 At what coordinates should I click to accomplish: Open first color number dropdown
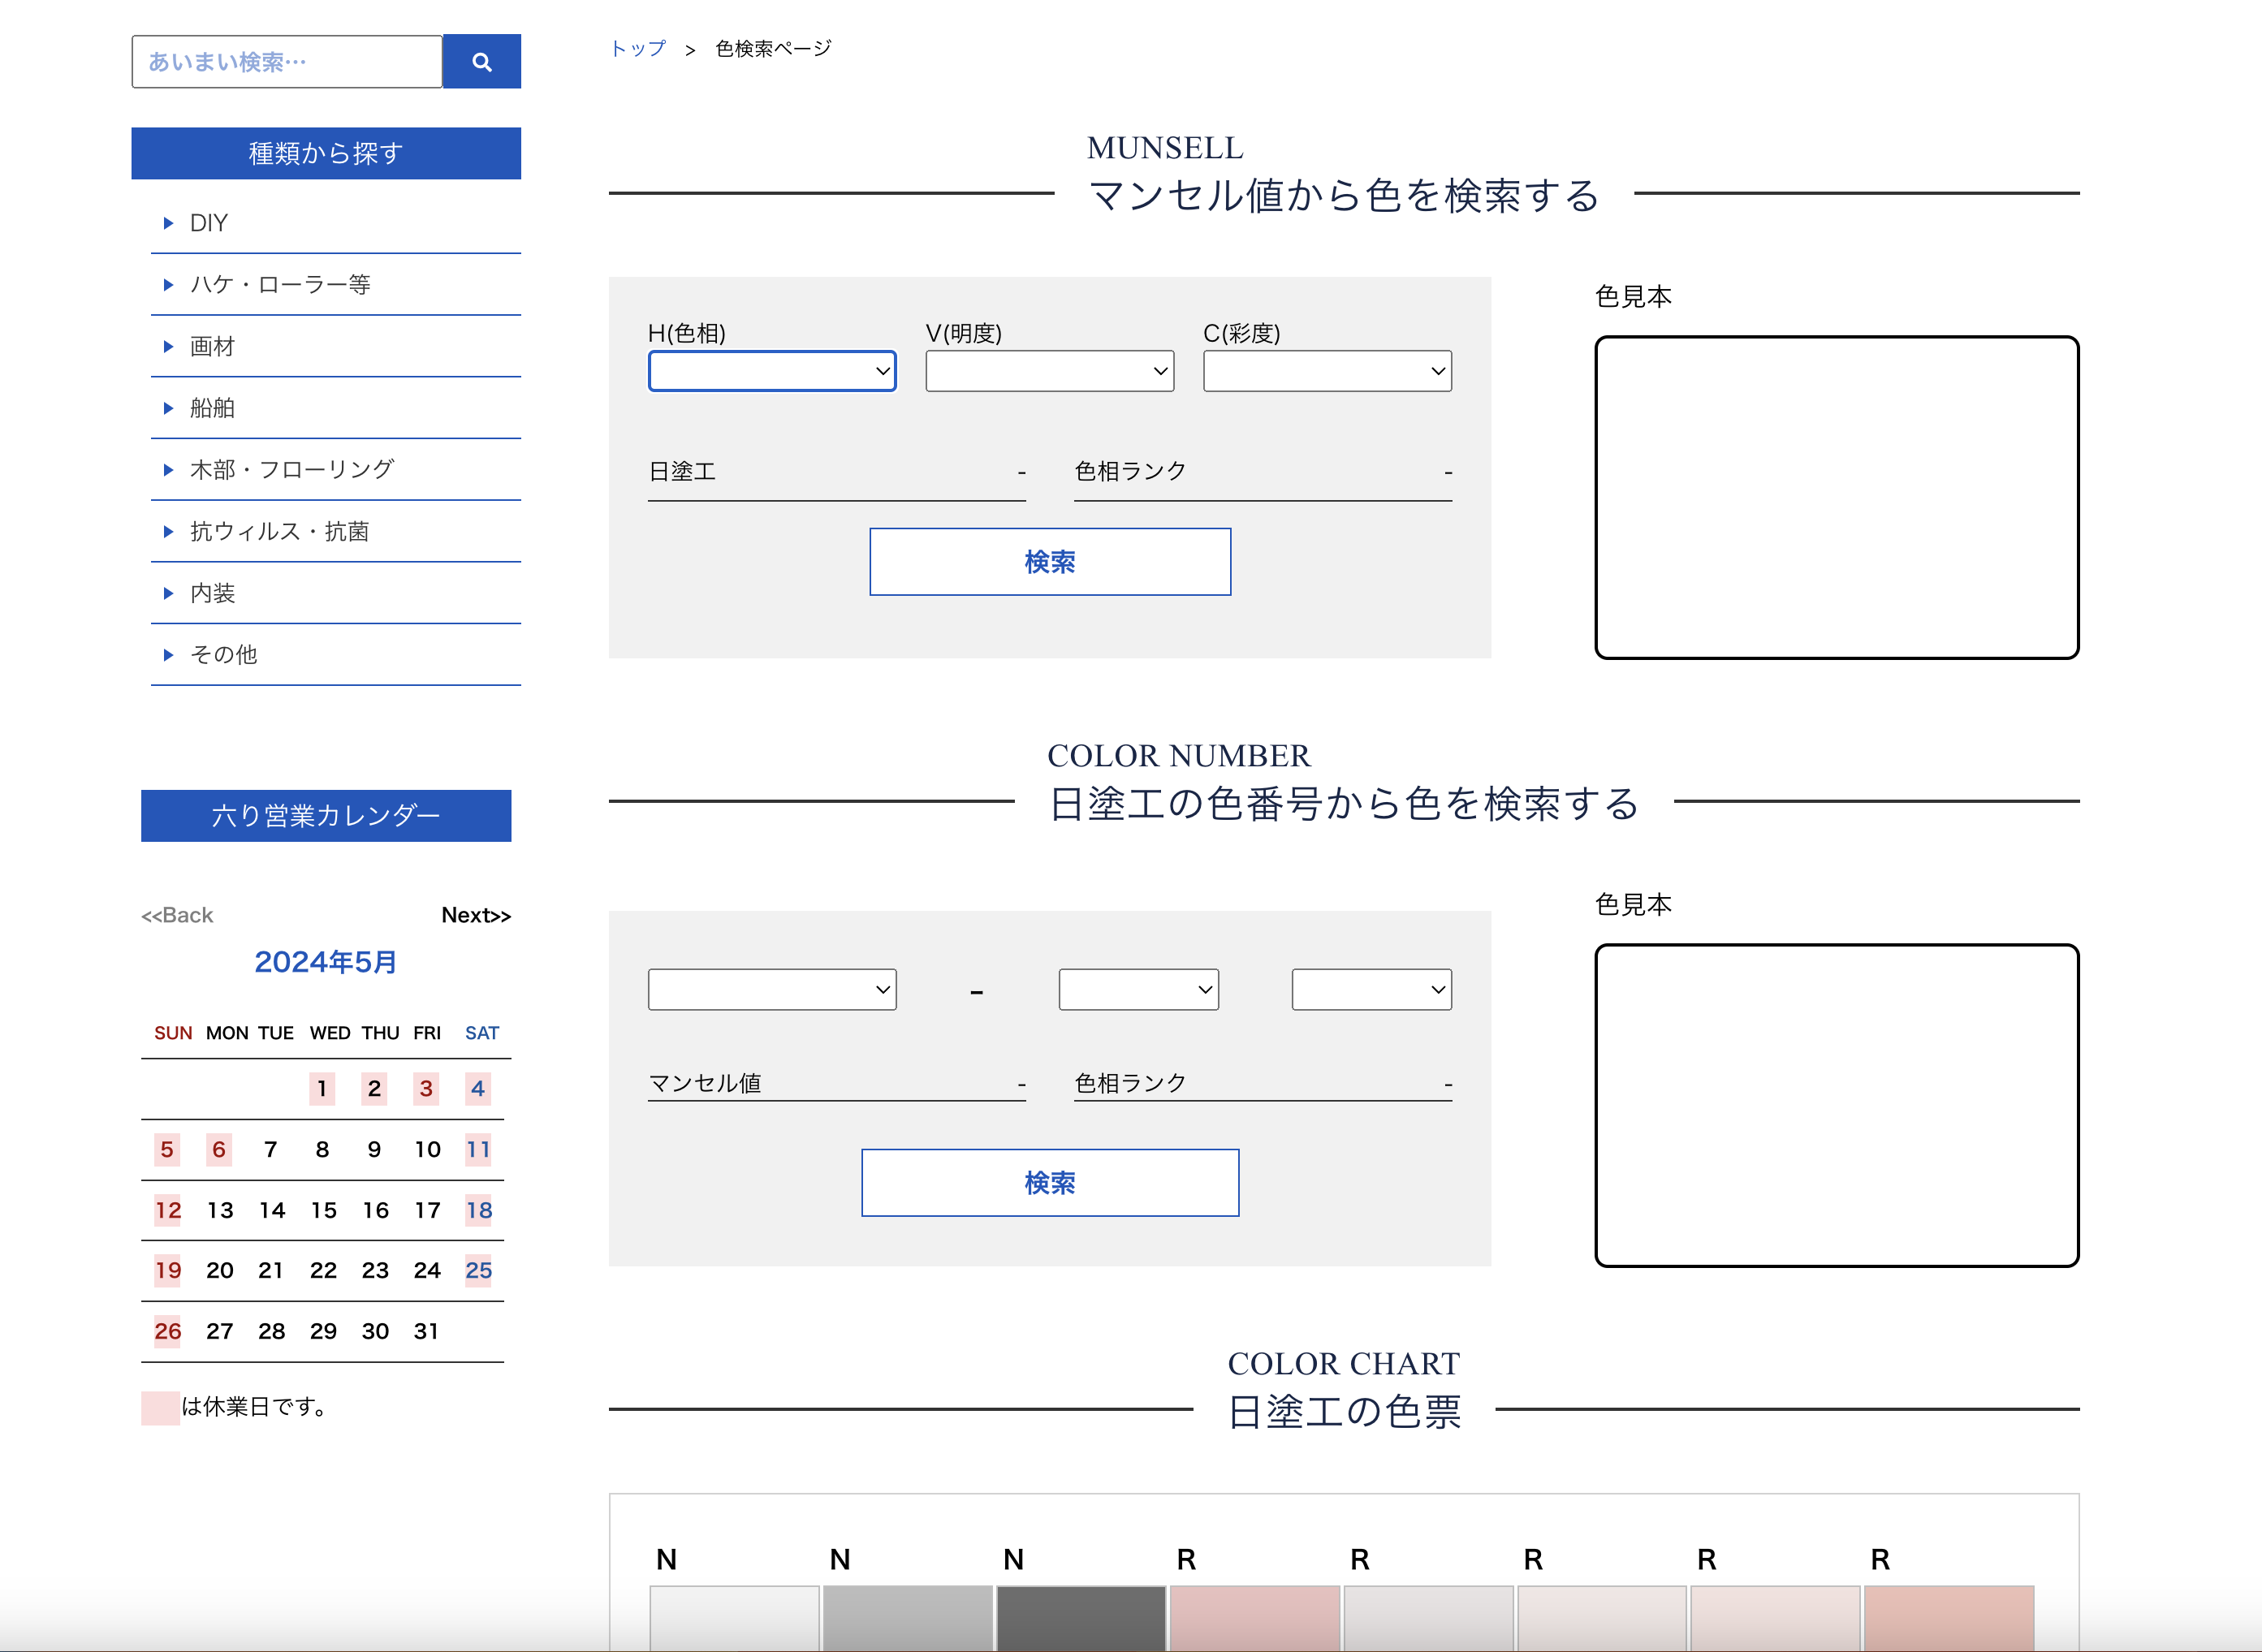point(772,990)
